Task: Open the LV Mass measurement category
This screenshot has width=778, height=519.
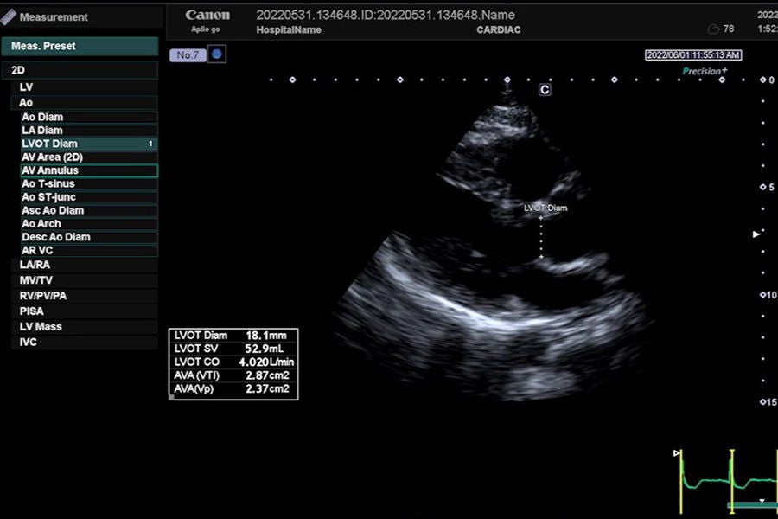Action: [84, 326]
